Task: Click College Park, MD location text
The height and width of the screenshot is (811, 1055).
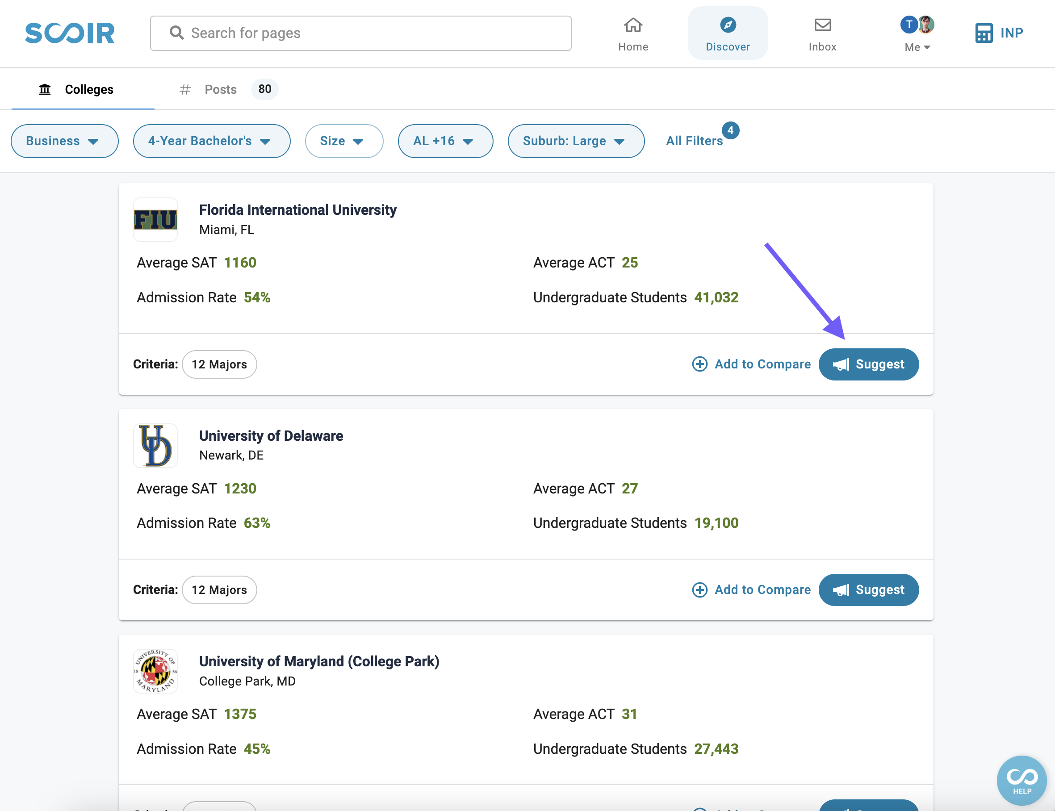Action: pos(247,681)
